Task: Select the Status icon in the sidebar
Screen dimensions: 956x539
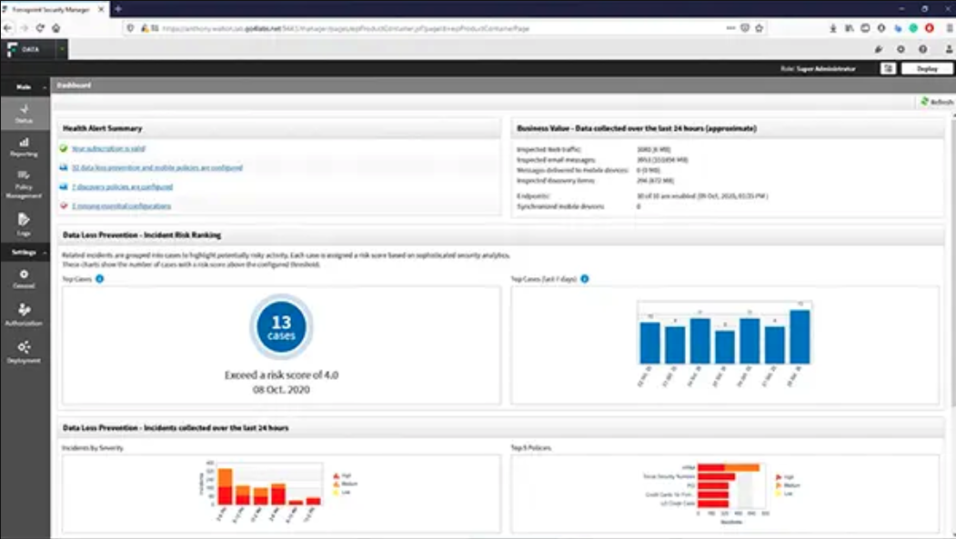Action: coord(25,109)
